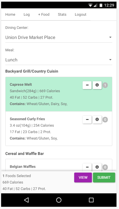Expand Dining Center dropdown arrow
This screenshot has width=119, height=209.
[x=110, y=37]
